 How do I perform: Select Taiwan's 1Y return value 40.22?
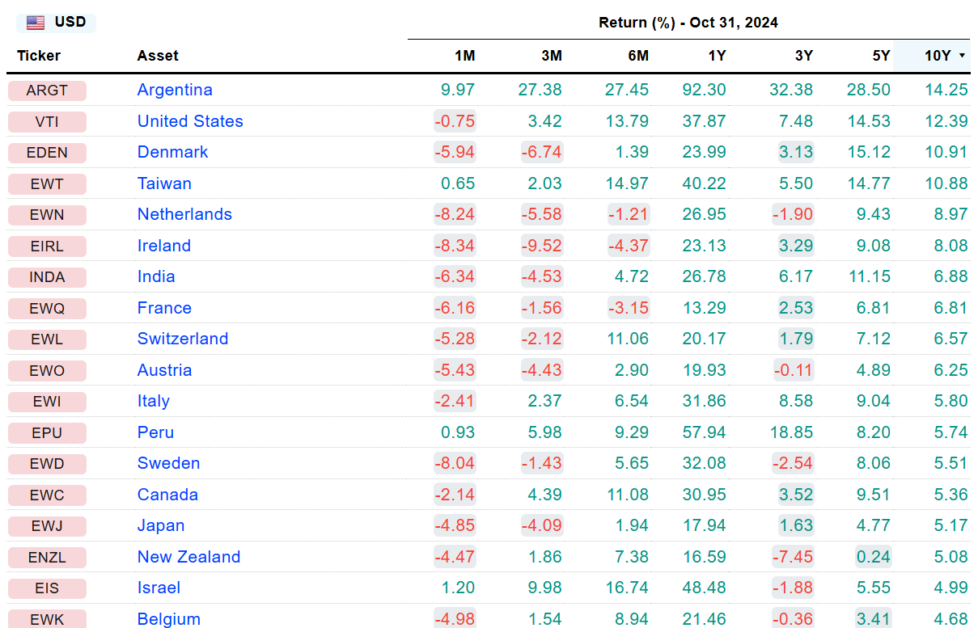705,183
